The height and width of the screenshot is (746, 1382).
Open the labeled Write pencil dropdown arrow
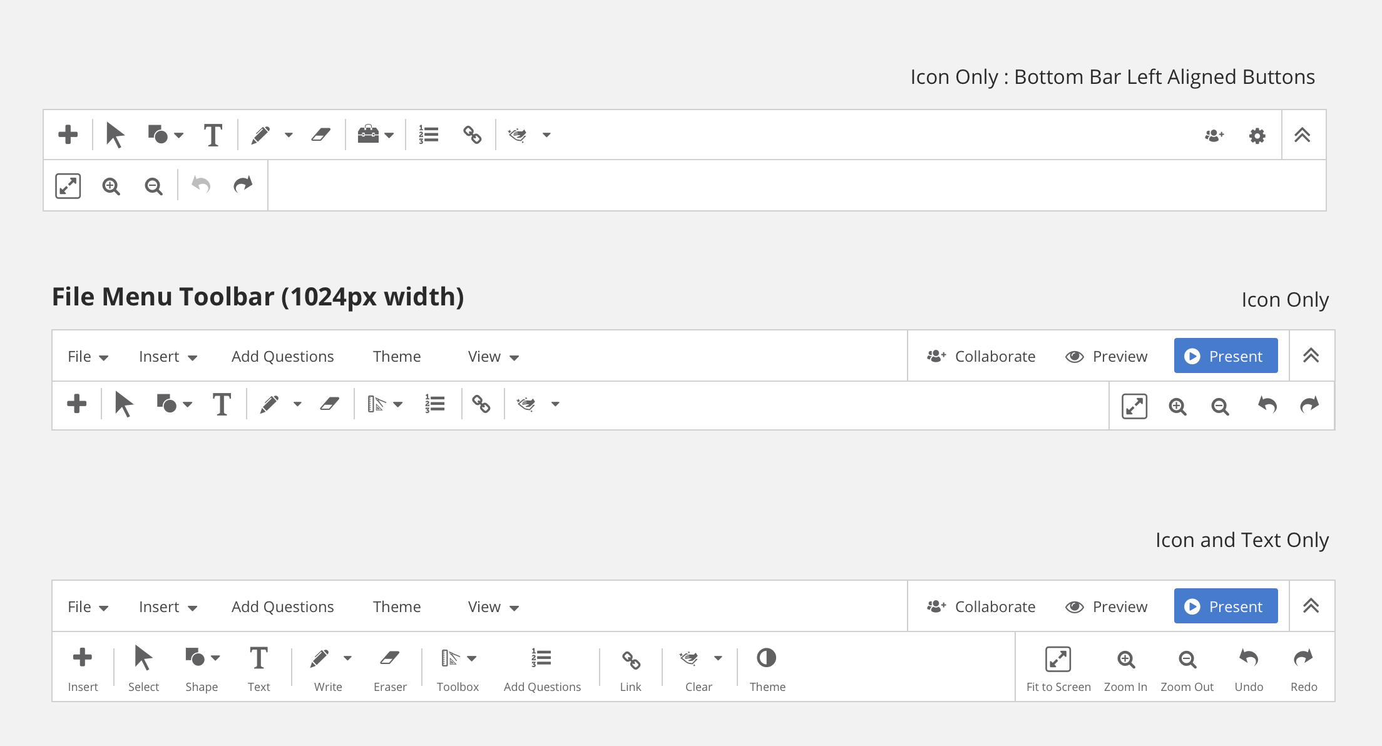(347, 658)
